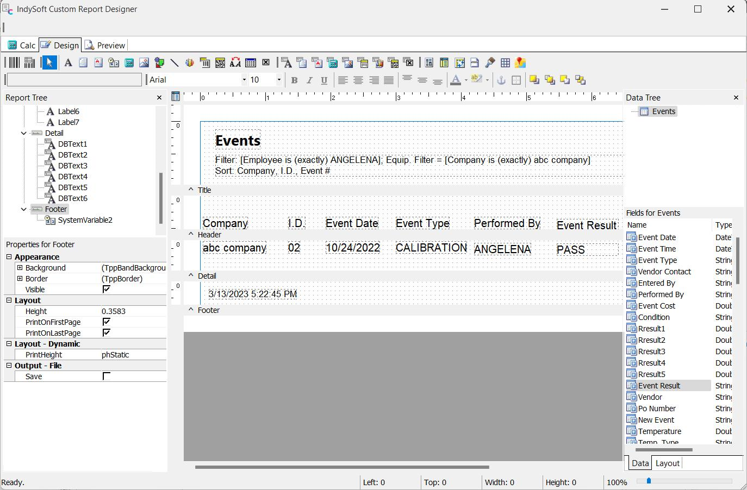Toggle the Visible property checkbox
Screen dimensions: 747x490
tap(107, 289)
